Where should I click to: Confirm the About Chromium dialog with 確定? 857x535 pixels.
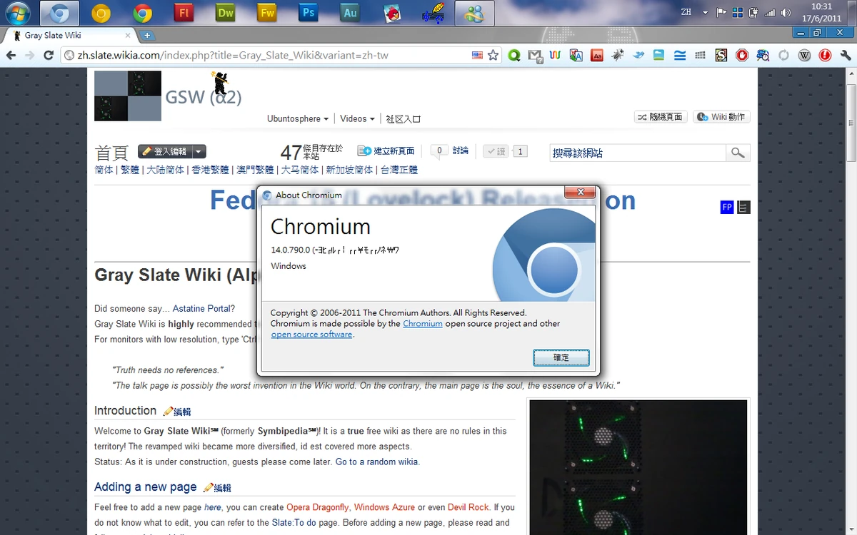561,357
